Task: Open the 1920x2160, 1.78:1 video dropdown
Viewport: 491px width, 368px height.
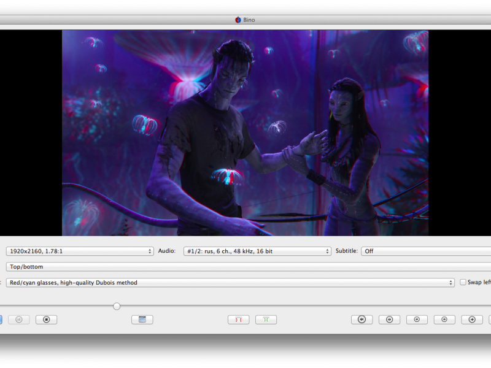Action: [80, 251]
